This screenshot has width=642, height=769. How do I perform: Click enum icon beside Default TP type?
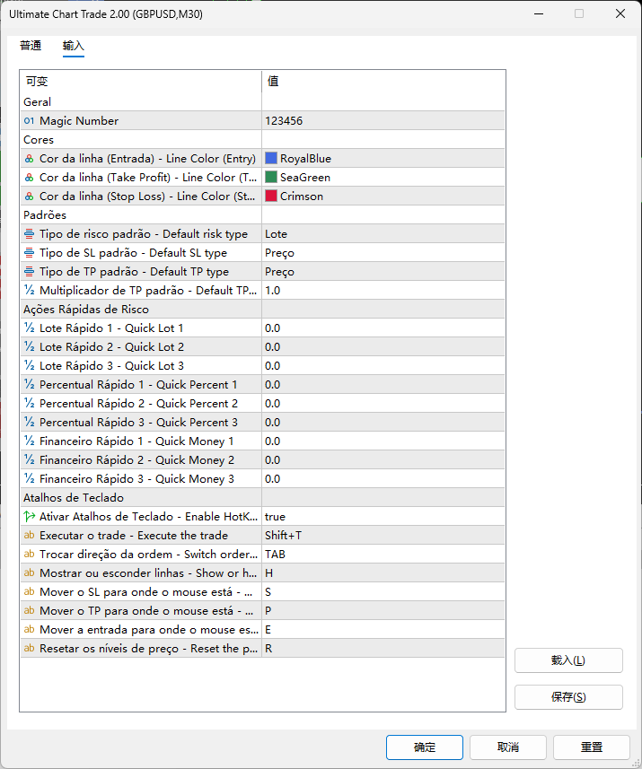[29, 272]
